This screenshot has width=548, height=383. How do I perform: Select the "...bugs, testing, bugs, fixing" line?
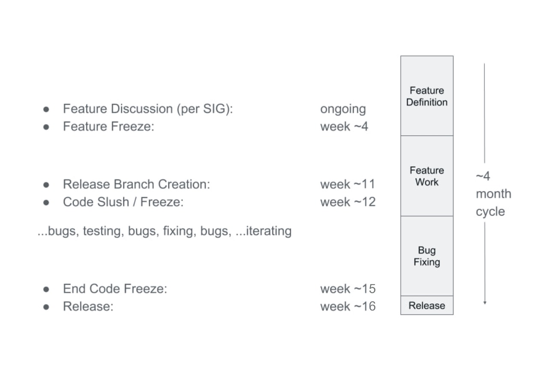pyautogui.click(x=165, y=231)
